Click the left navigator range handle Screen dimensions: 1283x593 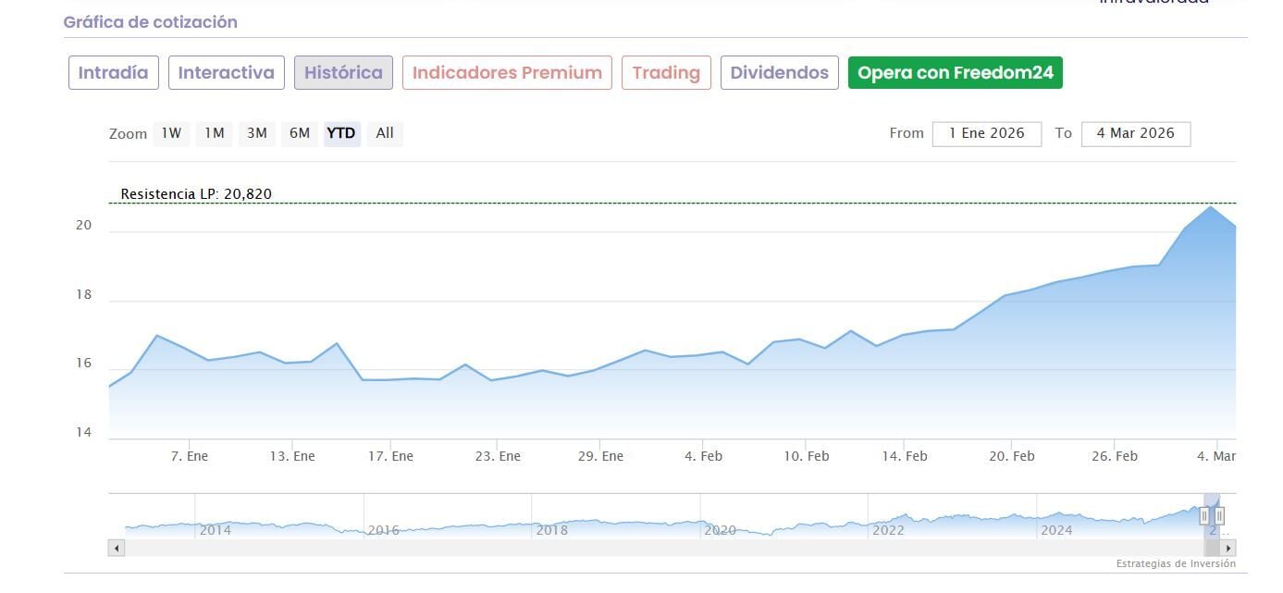click(x=1204, y=515)
